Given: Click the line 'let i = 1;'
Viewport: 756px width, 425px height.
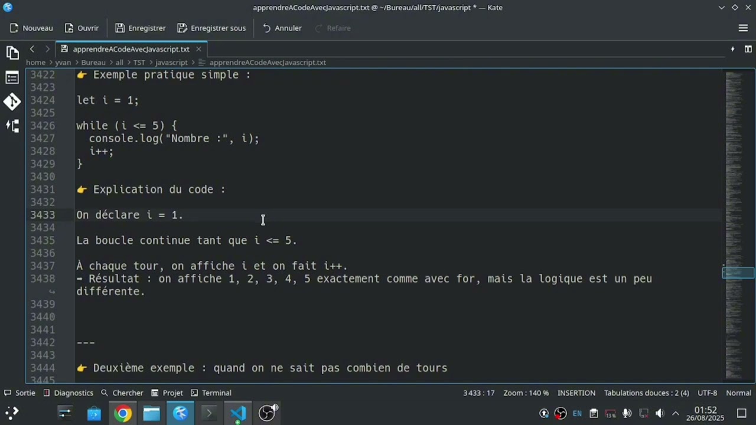Looking at the screenshot, I should click(x=107, y=100).
